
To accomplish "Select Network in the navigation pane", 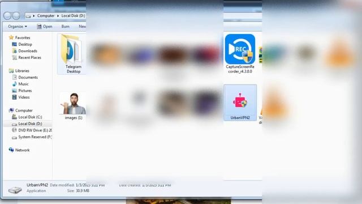I will coord(23,150).
